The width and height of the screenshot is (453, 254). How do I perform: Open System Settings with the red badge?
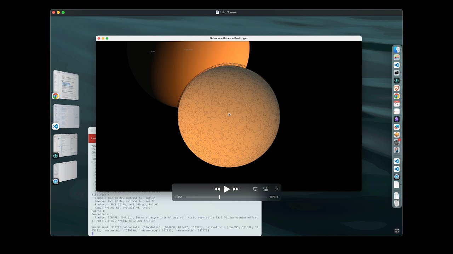397,142
